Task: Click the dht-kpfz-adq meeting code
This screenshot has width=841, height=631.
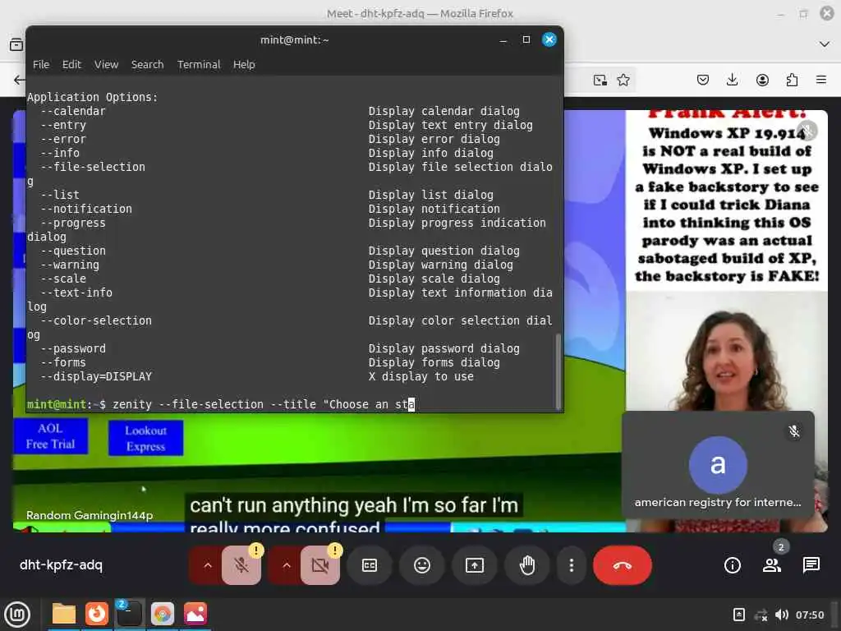Action: click(x=61, y=565)
